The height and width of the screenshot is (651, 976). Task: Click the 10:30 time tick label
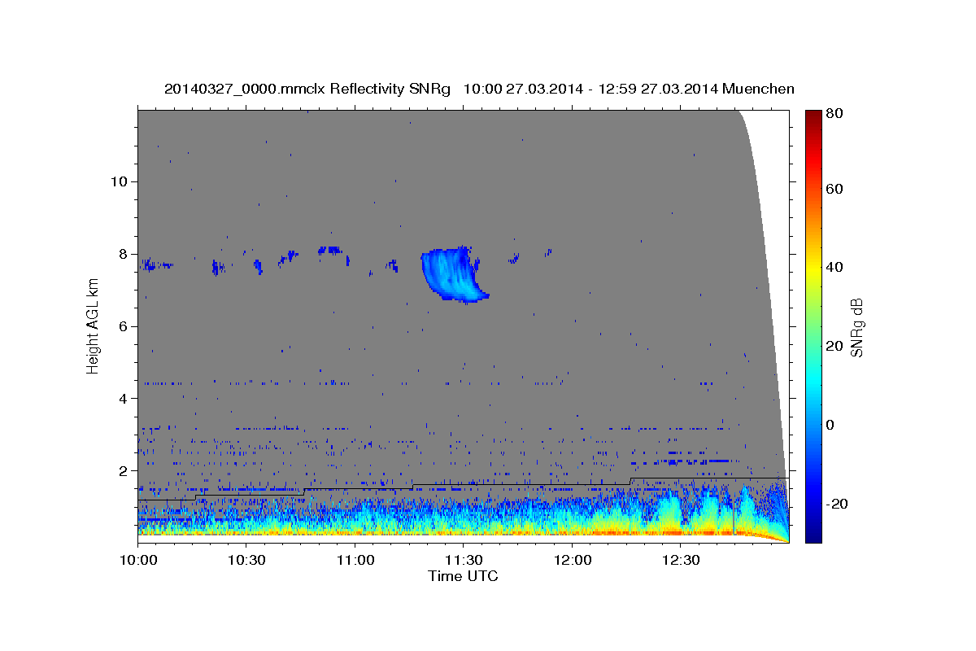(246, 561)
